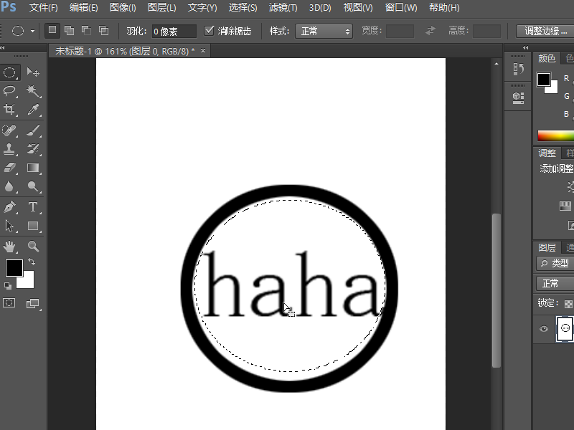The width and height of the screenshot is (574, 430).
Task: Activate the Pen tool
Action: click(x=10, y=207)
